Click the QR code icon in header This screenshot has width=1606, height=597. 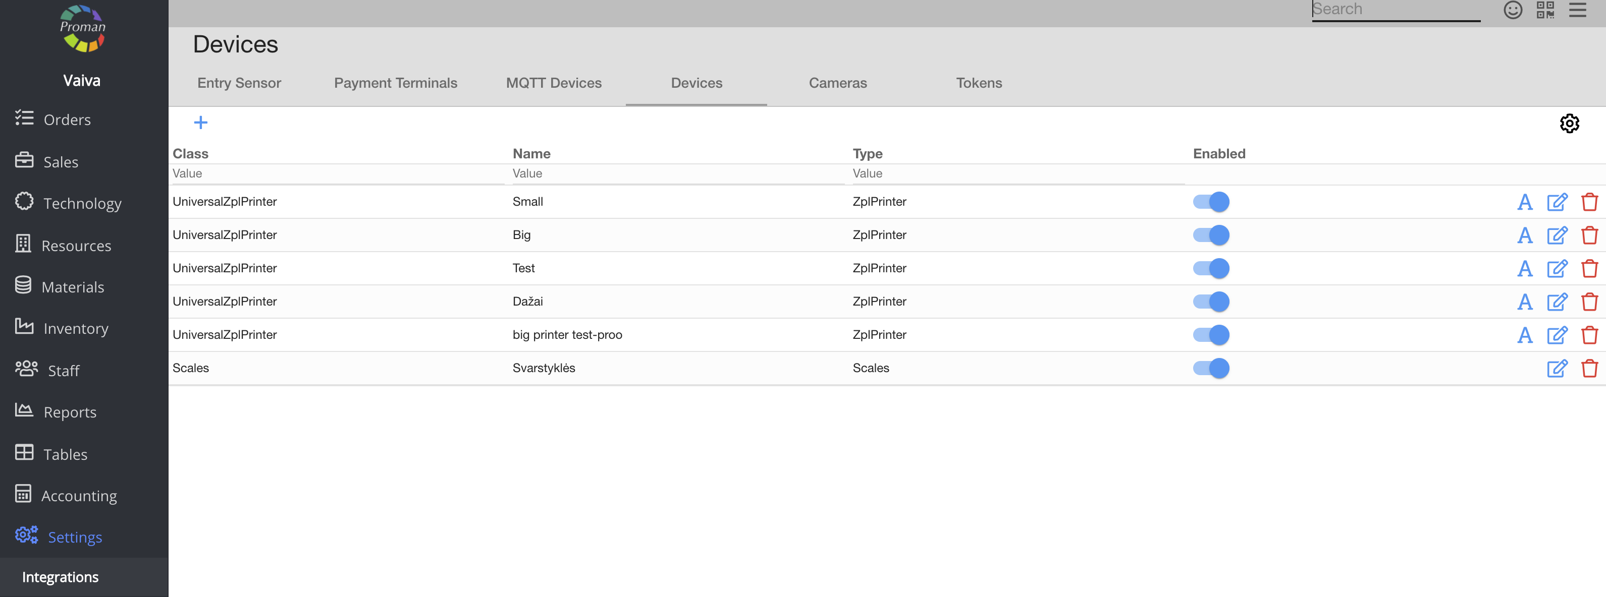tap(1545, 10)
